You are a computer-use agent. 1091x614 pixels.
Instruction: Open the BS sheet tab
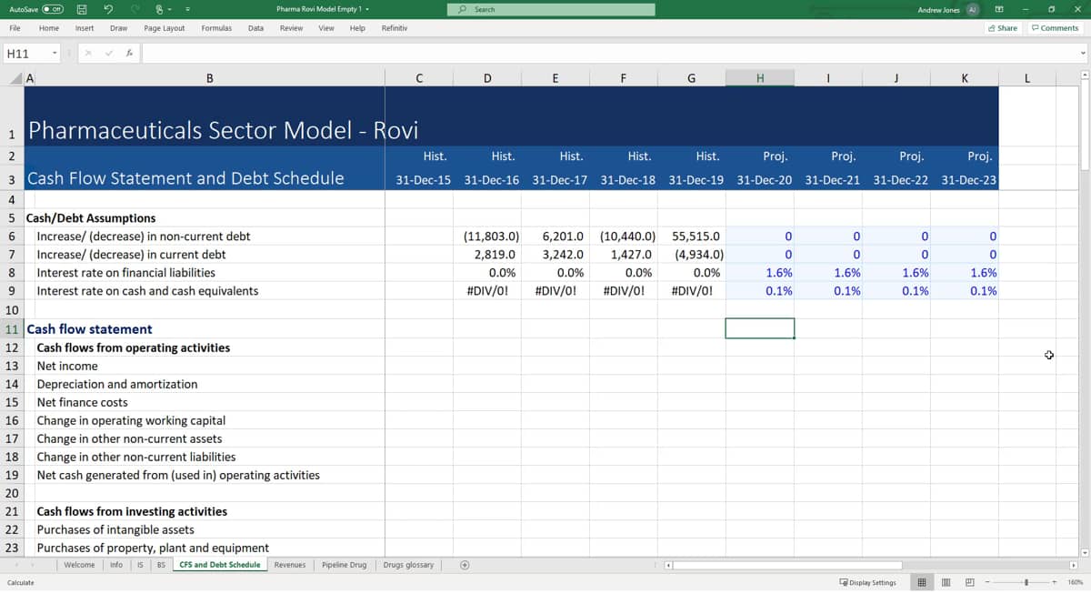pyautogui.click(x=161, y=565)
